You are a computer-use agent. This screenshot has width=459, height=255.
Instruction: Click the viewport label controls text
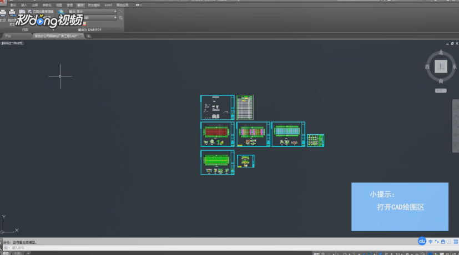pyautogui.click(x=12, y=43)
